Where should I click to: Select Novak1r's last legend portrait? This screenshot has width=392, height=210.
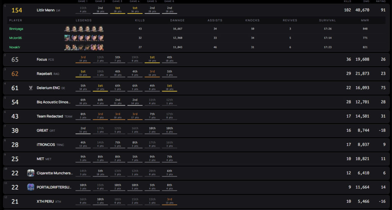[101, 47]
